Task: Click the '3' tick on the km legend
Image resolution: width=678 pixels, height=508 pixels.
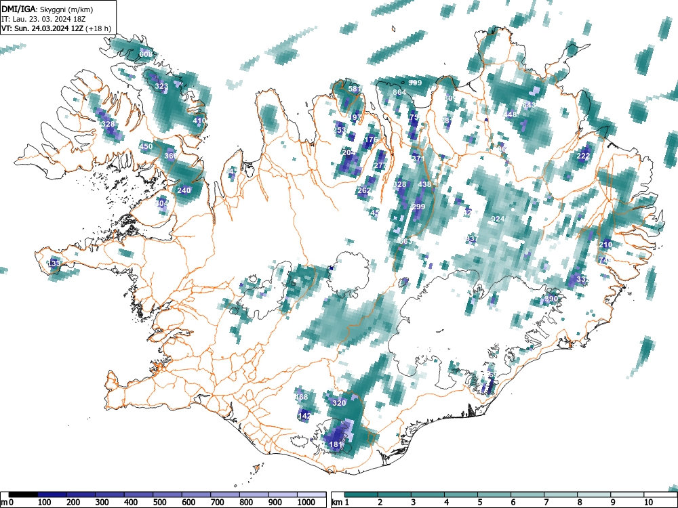Action: point(414,503)
